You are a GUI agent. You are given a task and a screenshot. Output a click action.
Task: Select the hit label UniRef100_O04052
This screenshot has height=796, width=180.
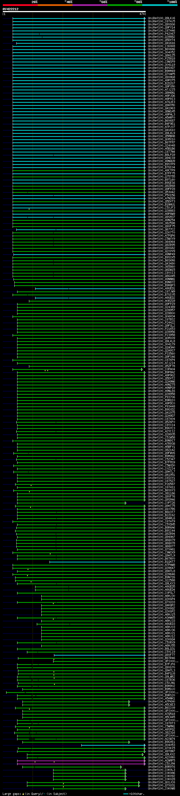click(161, 52)
